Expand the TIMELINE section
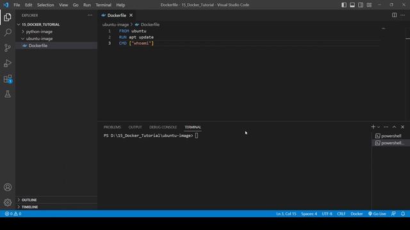Screen dimensions: 410x230 click(x=56, y=207)
